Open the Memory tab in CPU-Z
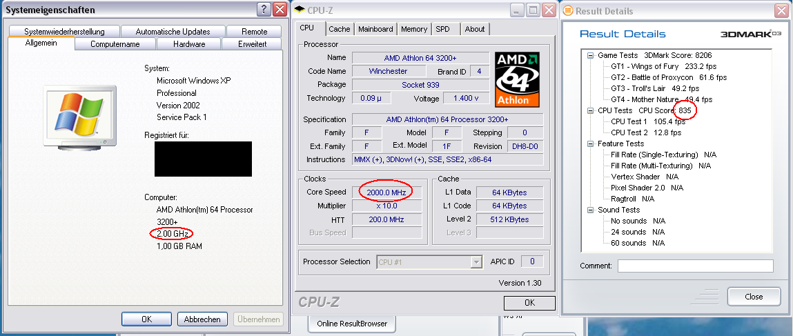The height and width of the screenshot is (336, 793). pos(414,29)
